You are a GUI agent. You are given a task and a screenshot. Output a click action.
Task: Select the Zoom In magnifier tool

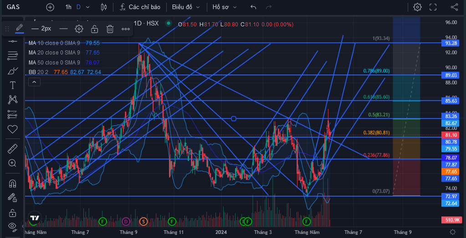[12, 163]
